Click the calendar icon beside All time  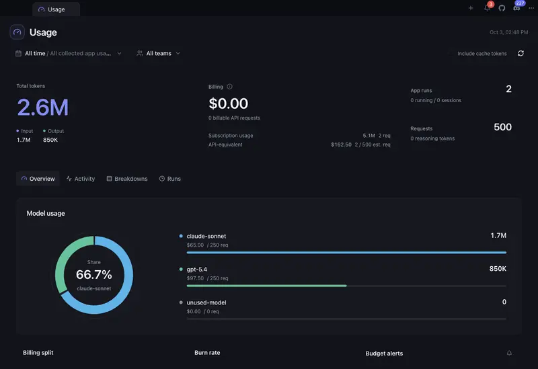19,54
